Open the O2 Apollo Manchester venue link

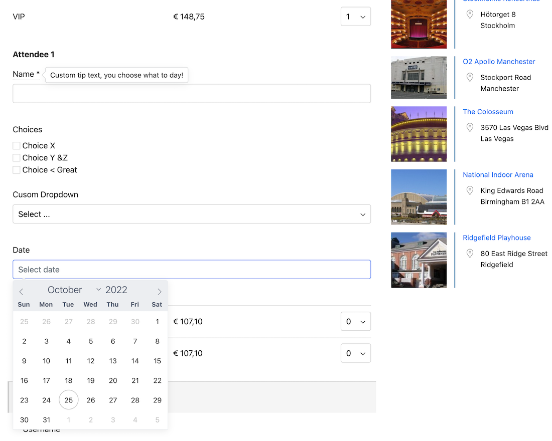[x=499, y=62]
